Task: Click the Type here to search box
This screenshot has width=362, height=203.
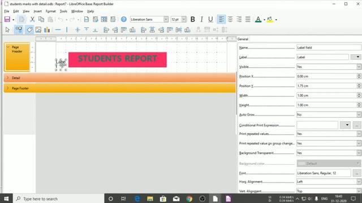Action: tap(59, 198)
